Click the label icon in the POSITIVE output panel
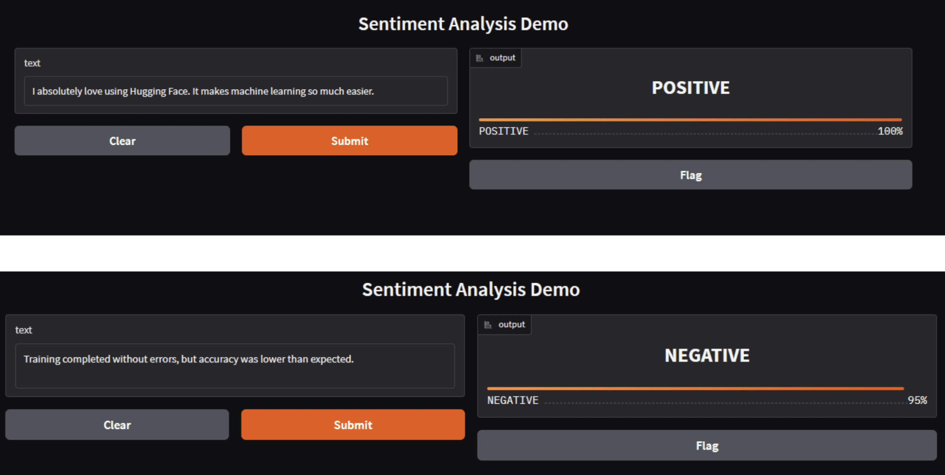 (x=480, y=58)
